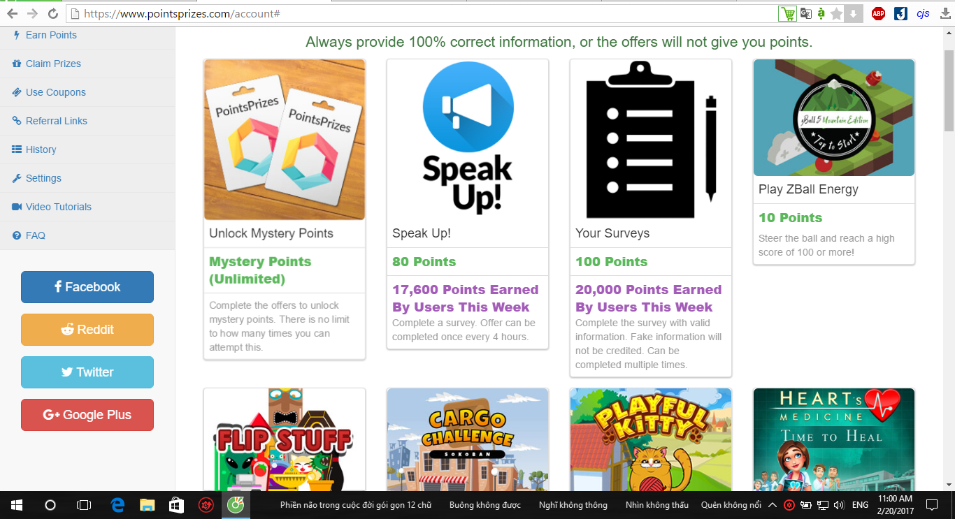Open Settings in the sidebar
Viewport: 955px width, 519px height.
[87, 178]
